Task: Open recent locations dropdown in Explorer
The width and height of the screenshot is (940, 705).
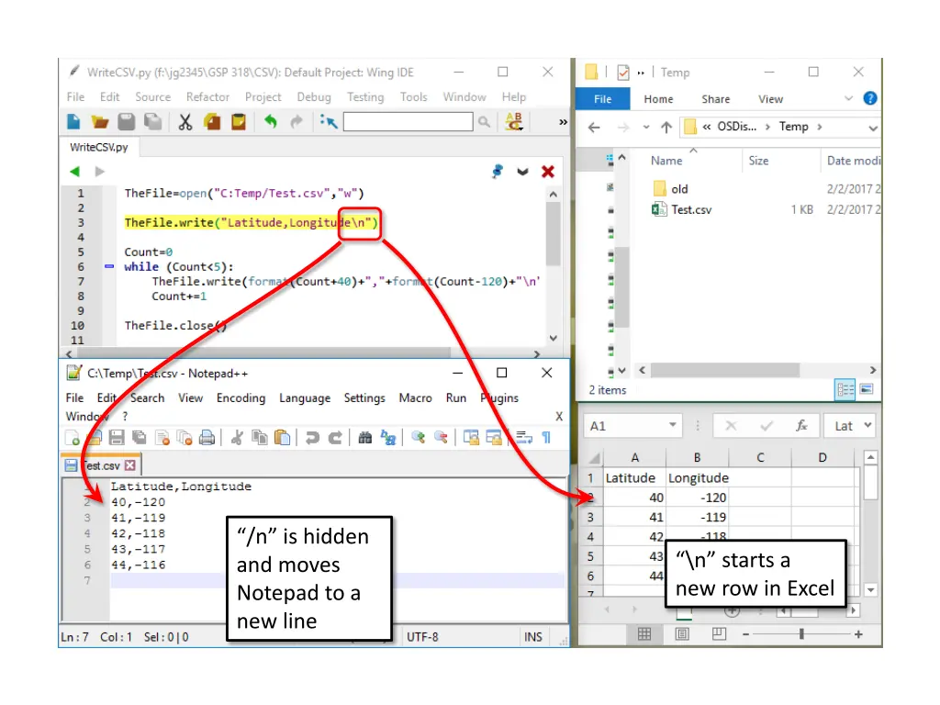Action: click(x=645, y=127)
